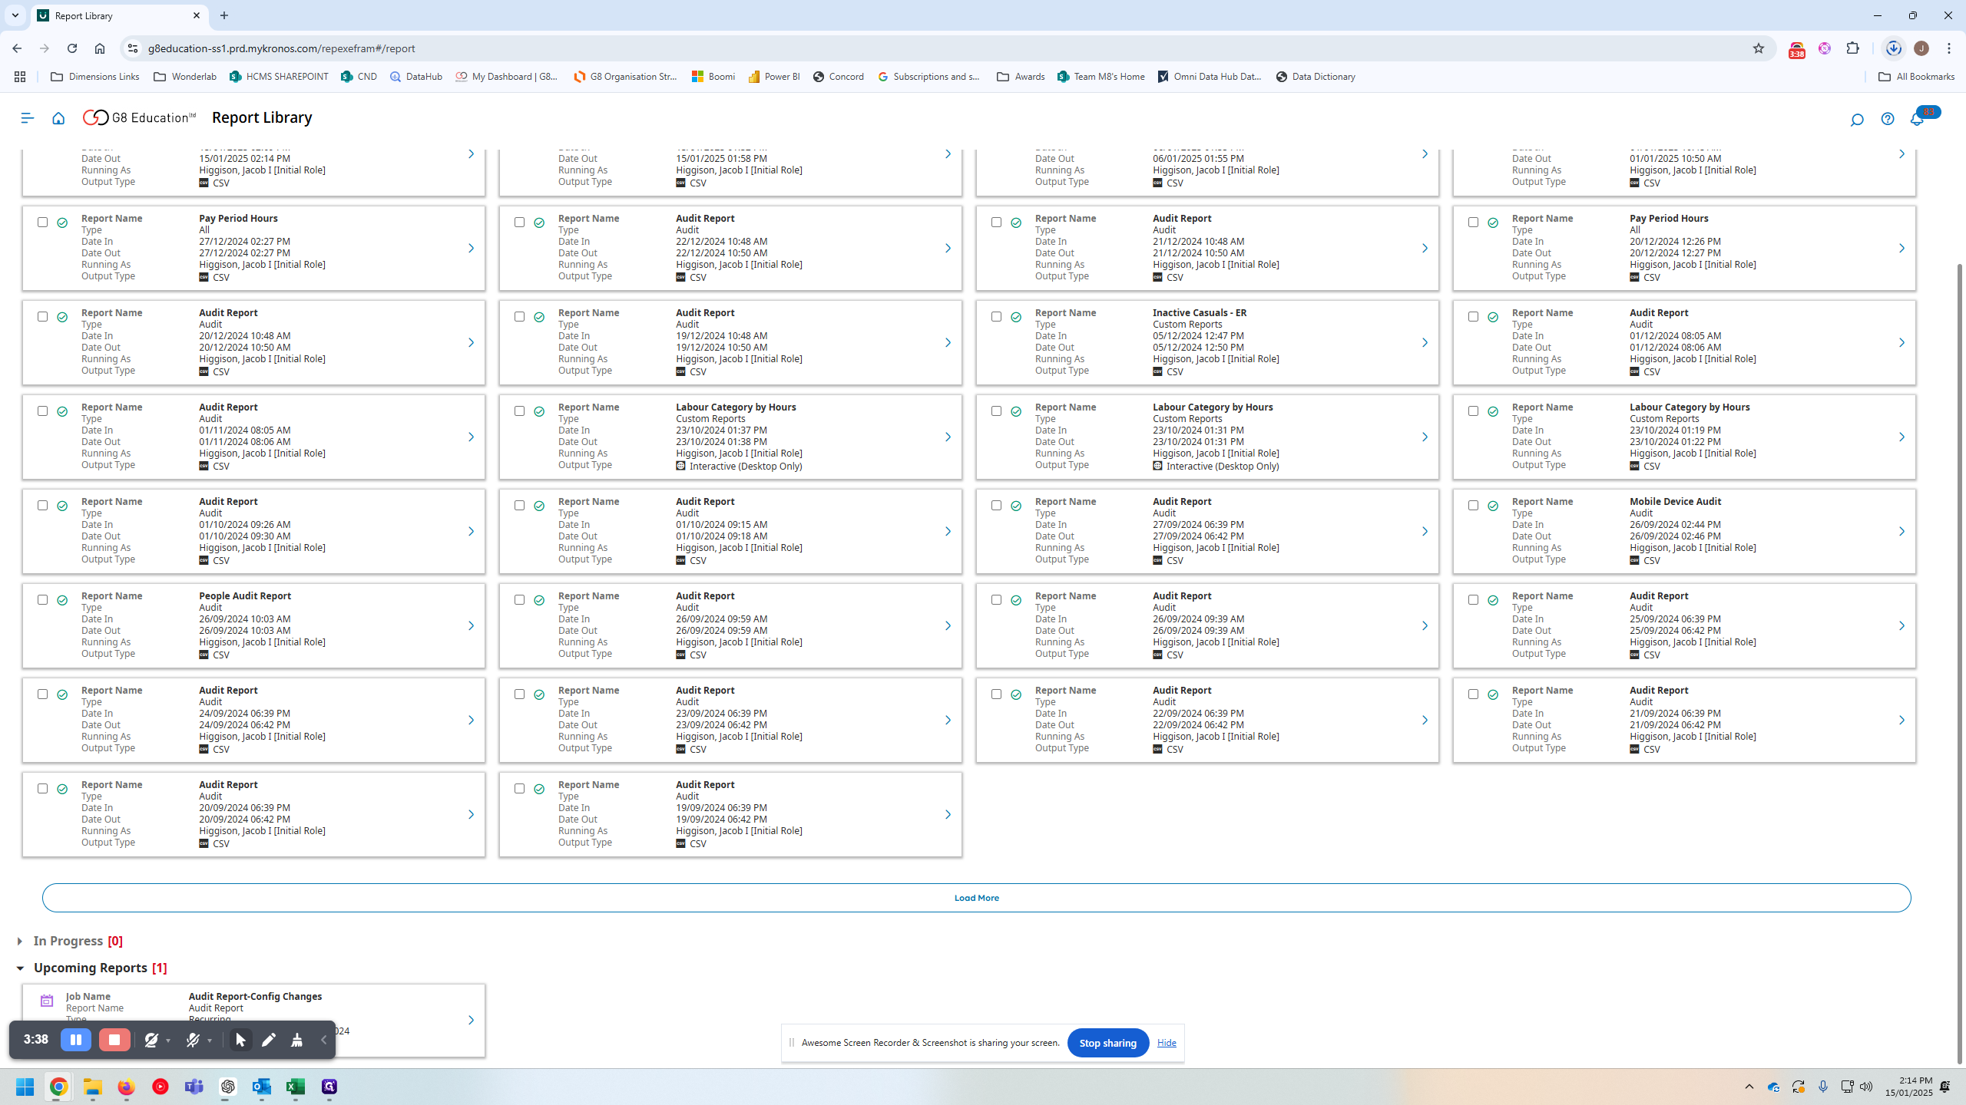Image resolution: width=1966 pixels, height=1105 pixels.
Task: Go to home via house icon in app header
Action: (x=58, y=118)
